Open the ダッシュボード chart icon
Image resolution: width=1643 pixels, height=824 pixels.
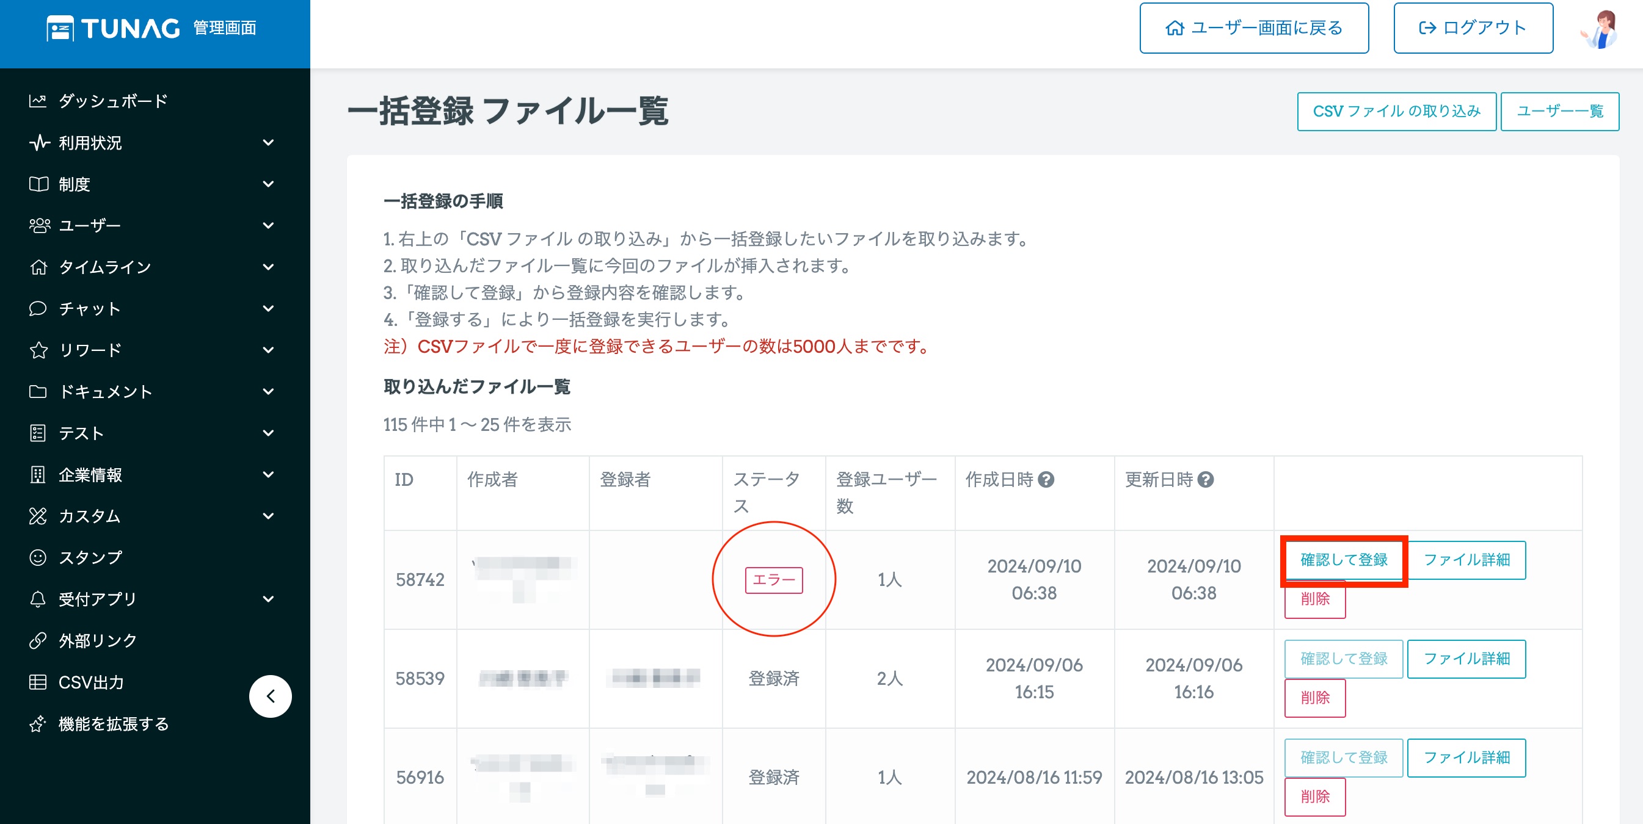click(x=38, y=101)
